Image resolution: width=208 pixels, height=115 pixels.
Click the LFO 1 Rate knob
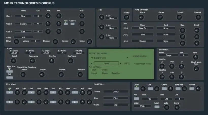[x=183, y=30]
